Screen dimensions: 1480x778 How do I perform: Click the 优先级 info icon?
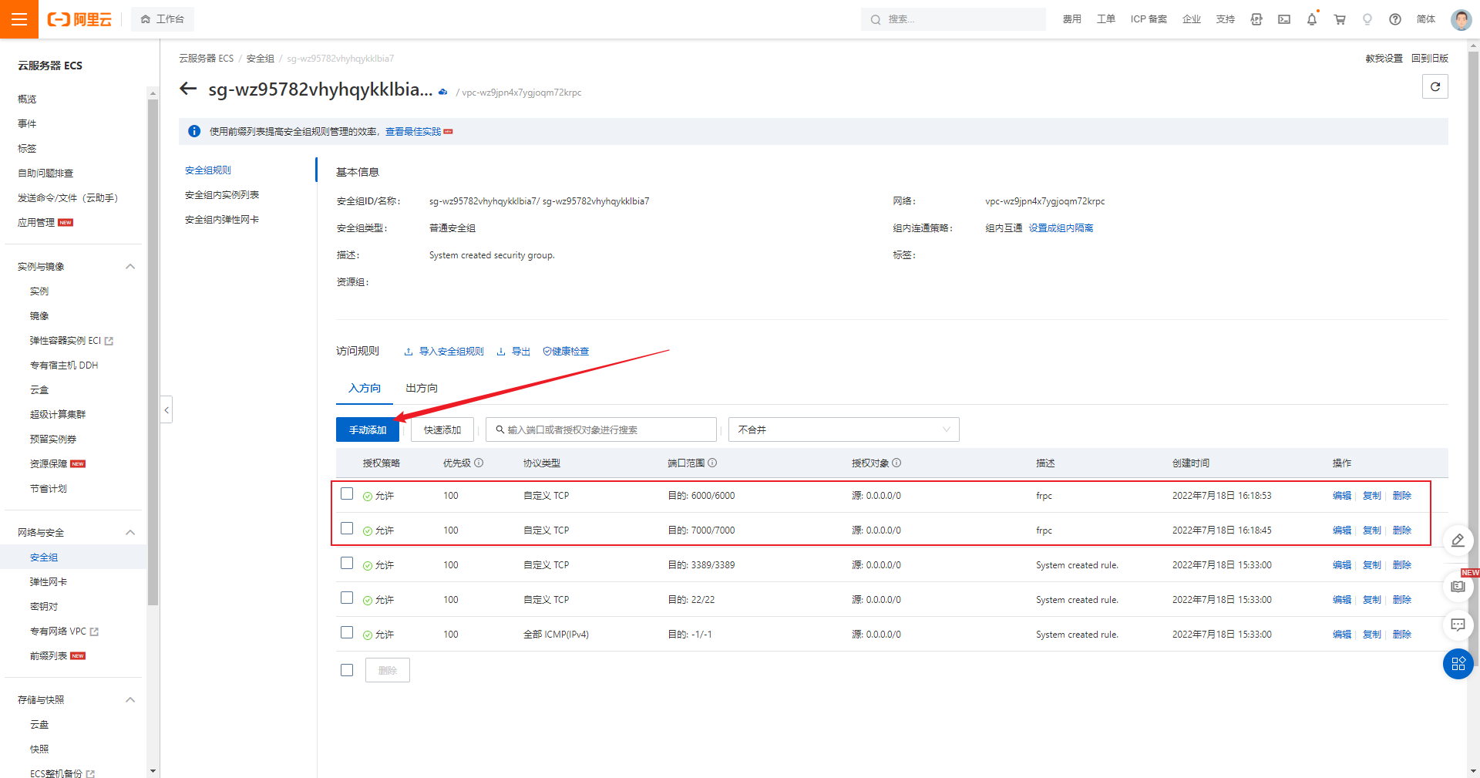479,463
